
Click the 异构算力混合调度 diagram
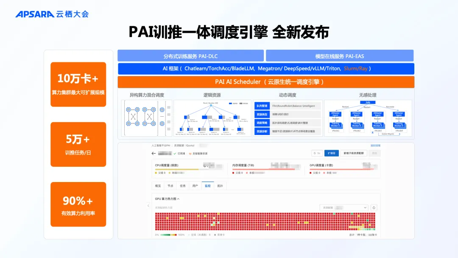coord(147,118)
